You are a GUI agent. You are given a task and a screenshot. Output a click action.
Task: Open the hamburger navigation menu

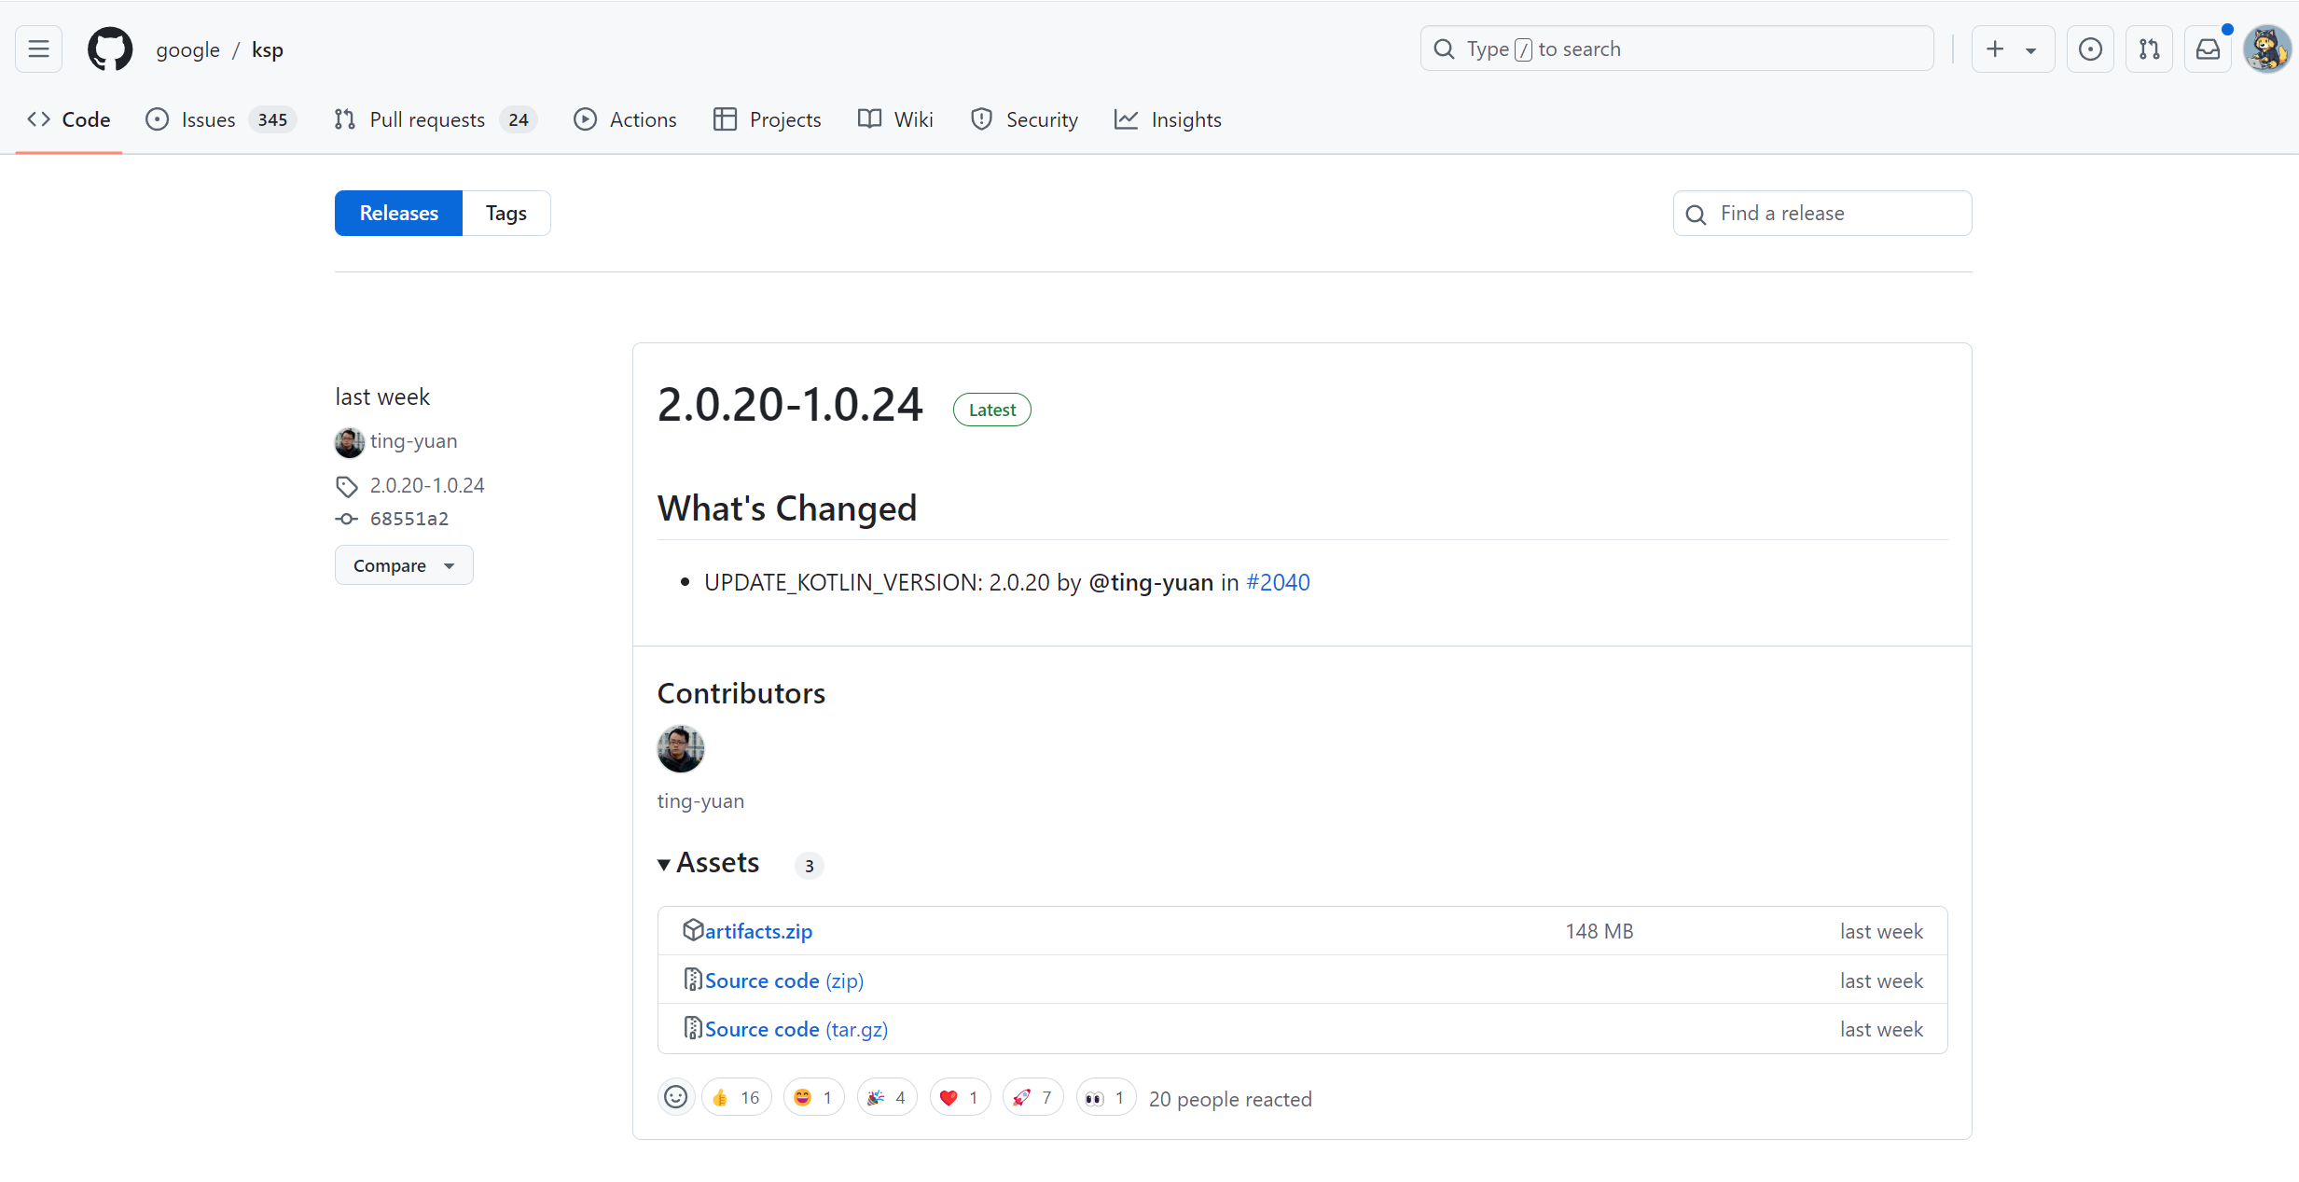[x=38, y=49]
